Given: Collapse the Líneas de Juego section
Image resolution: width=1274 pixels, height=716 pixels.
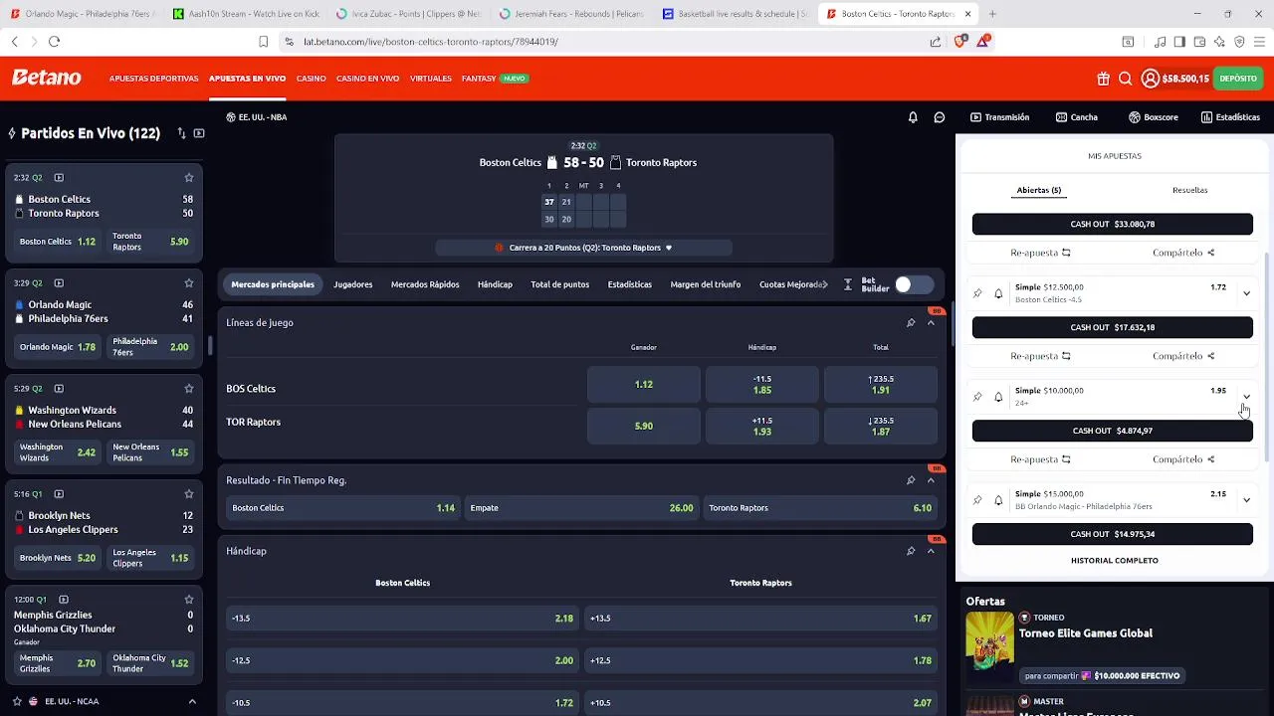Looking at the screenshot, I should 931,323.
